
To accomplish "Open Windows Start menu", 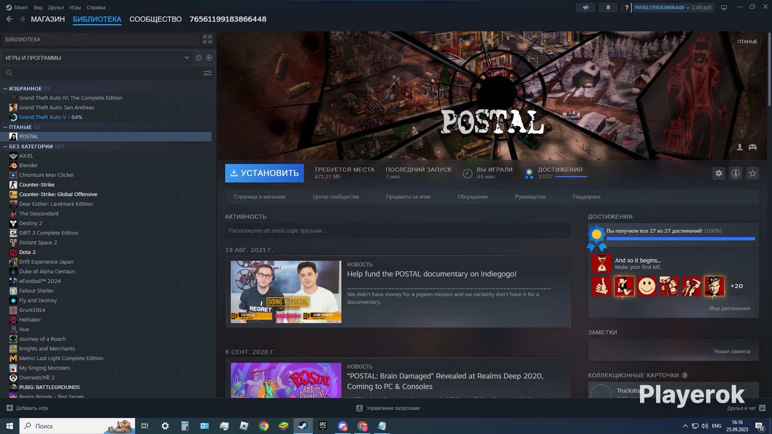I will (x=10, y=426).
